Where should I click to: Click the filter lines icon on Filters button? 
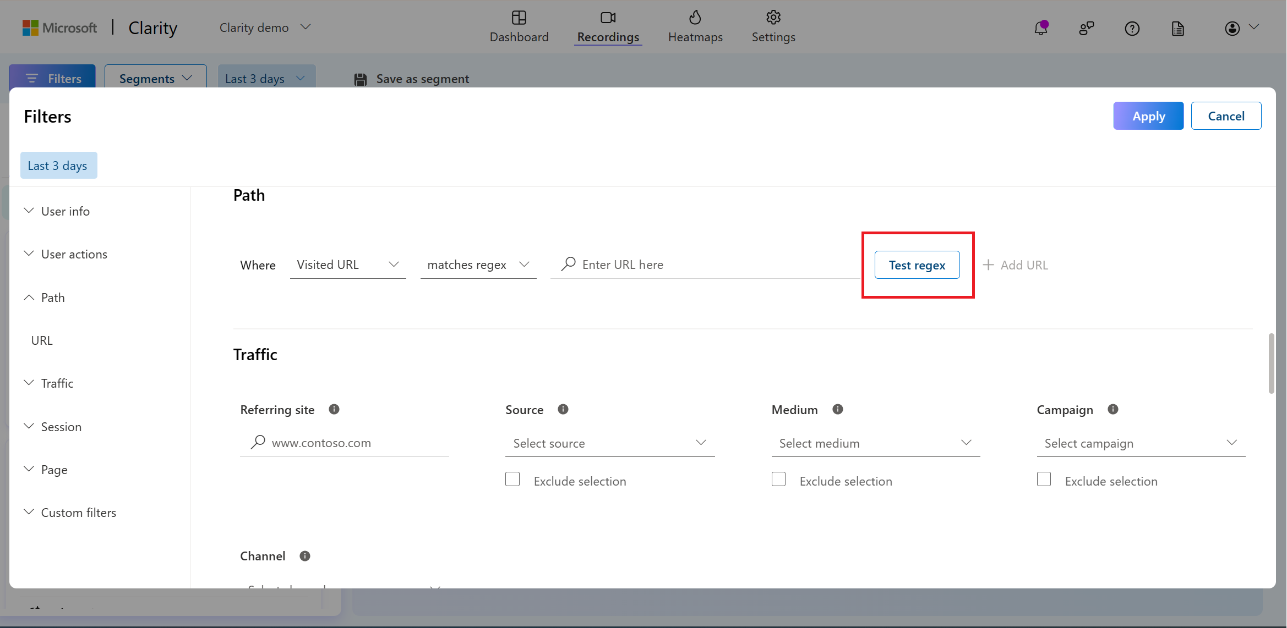pyautogui.click(x=32, y=79)
